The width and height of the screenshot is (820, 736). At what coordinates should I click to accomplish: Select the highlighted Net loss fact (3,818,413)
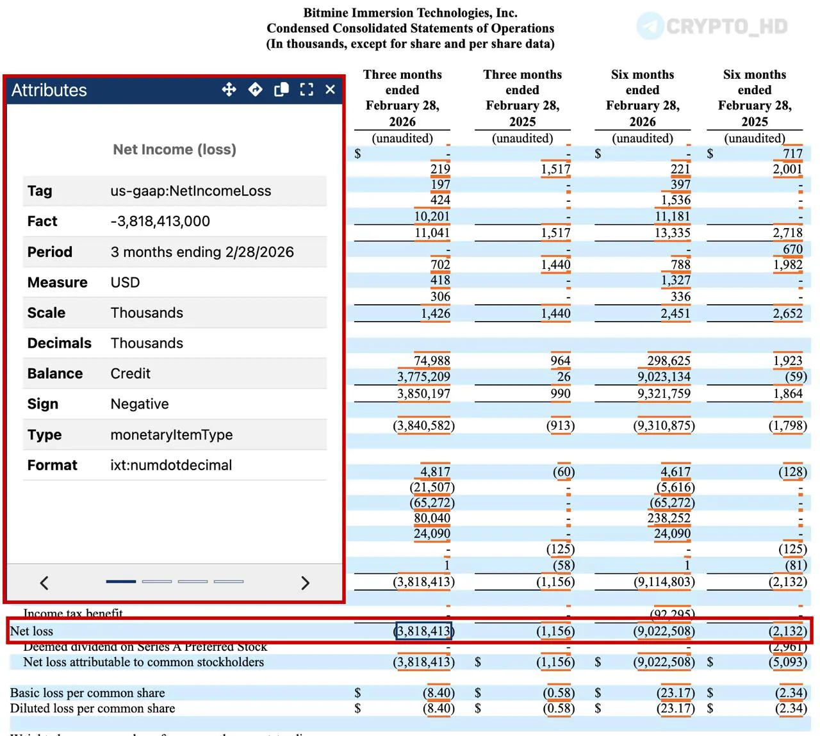pos(424,631)
